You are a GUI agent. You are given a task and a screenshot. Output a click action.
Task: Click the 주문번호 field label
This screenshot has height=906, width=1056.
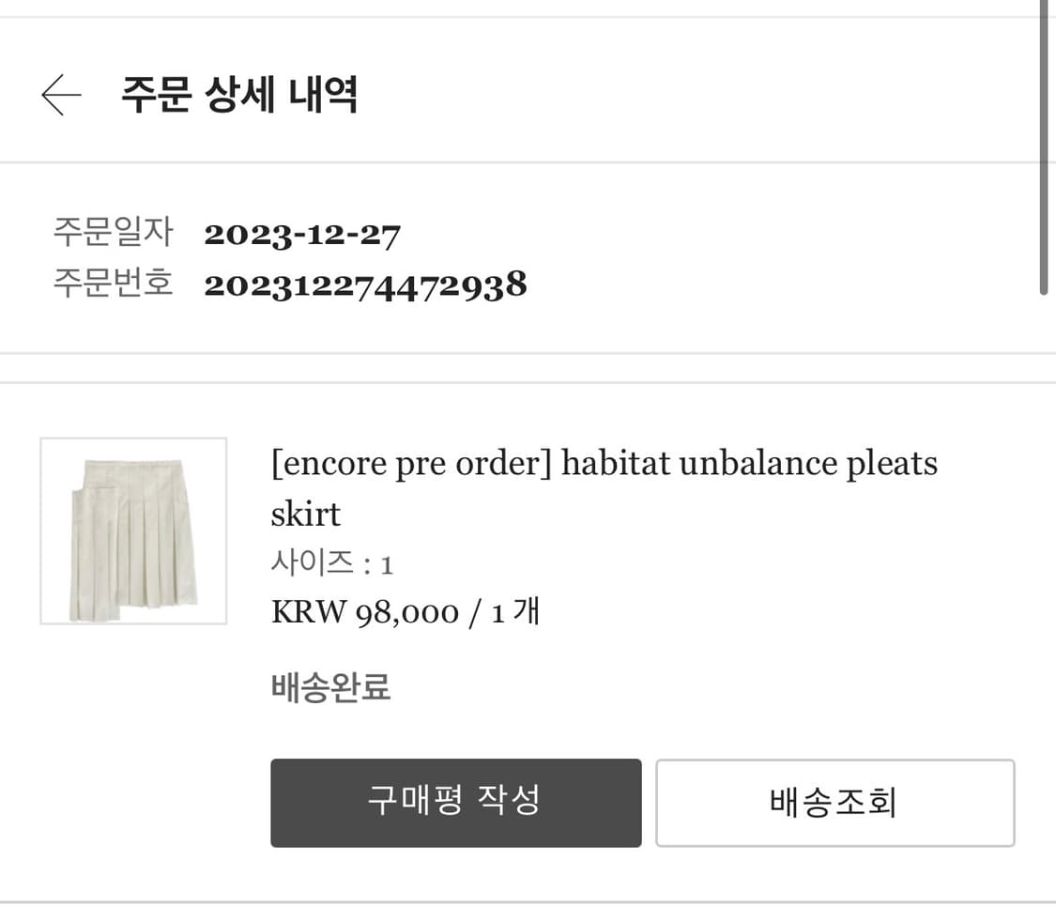click(112, 284)
